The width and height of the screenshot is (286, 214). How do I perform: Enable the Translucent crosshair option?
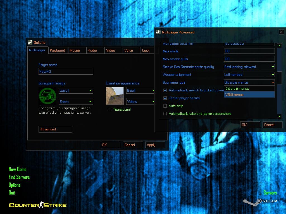click(x=109, y=110)
